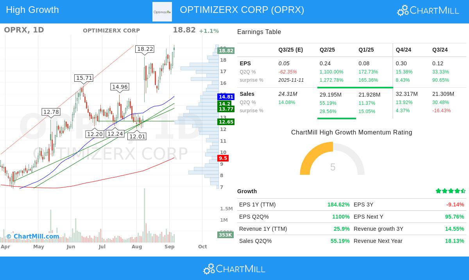Click the High Growth title
The width and height of the screenshot is (469, 280).
coord(32,10)
